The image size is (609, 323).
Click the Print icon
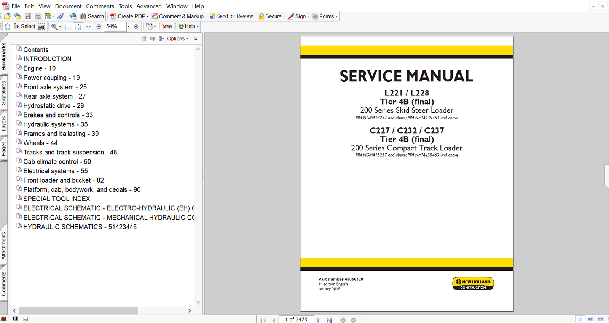(x=38, y=16)
